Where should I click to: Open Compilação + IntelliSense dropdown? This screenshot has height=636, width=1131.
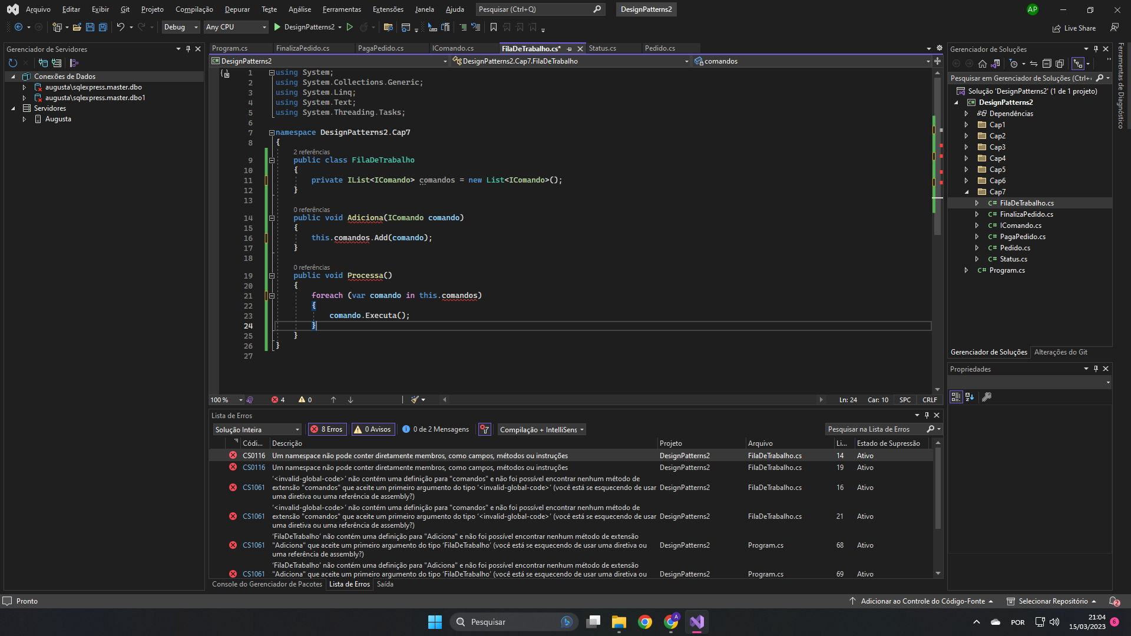(x=541, y=429)
